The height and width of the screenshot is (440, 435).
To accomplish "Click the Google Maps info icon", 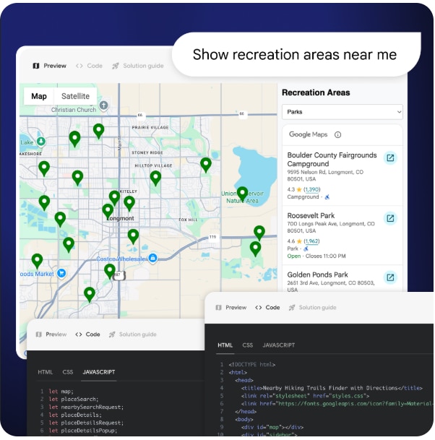I will 337,134.
